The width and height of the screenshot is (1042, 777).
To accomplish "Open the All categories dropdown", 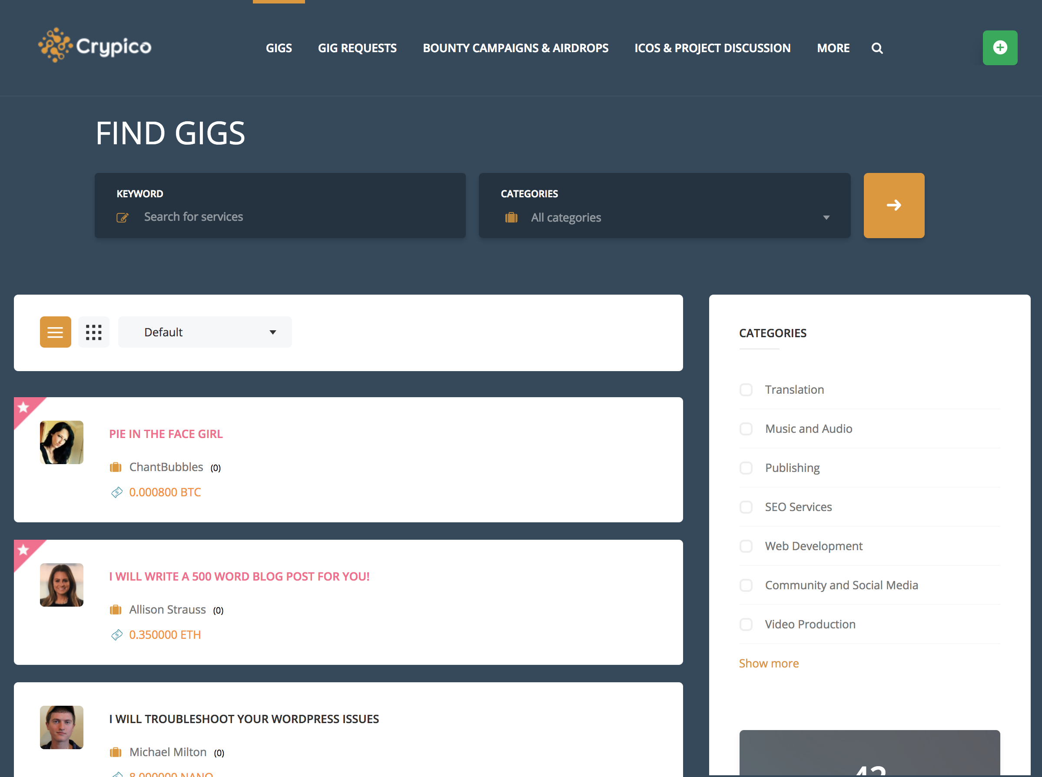I will (664, 217).
